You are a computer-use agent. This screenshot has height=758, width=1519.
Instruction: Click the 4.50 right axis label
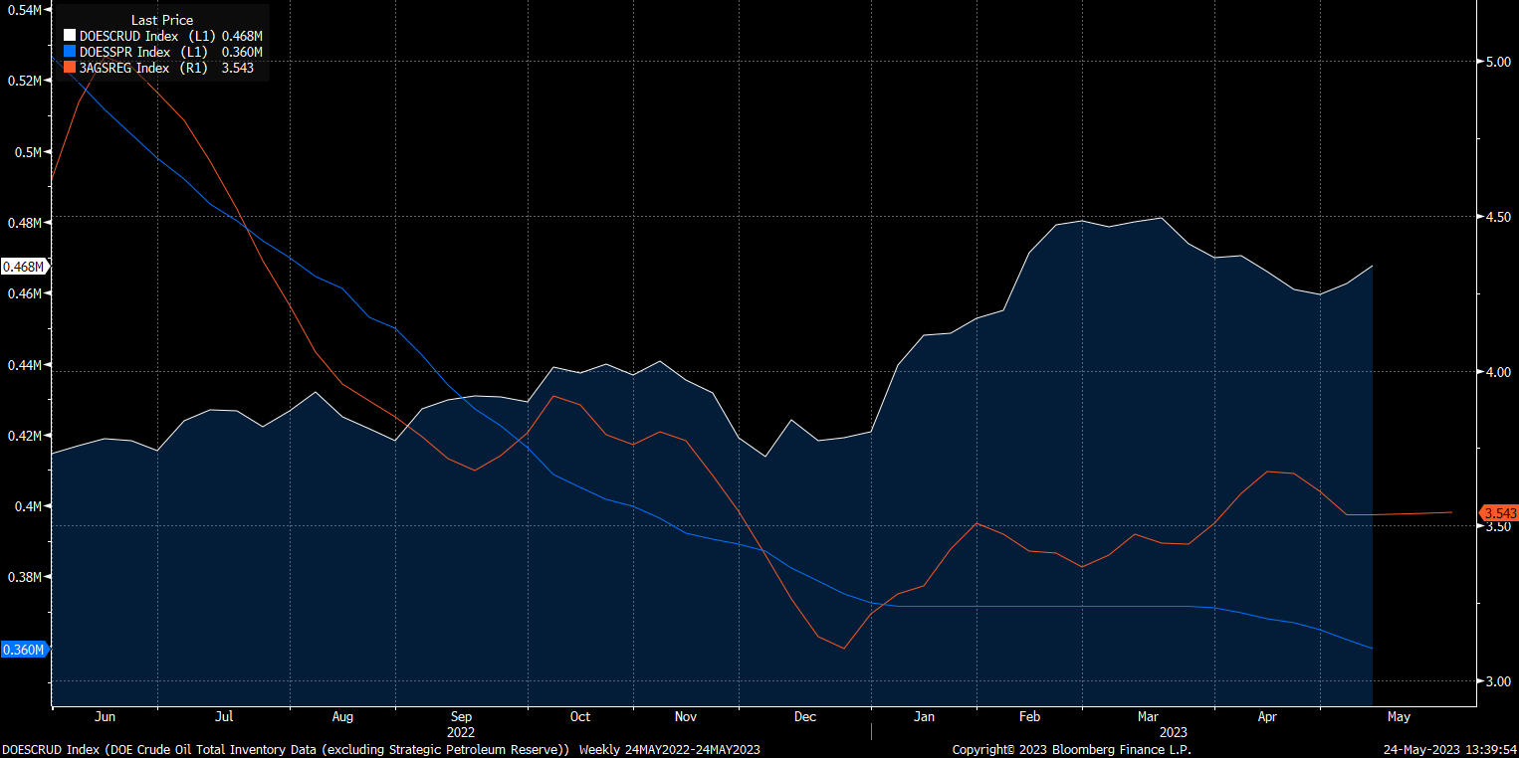tap(1498, 217)
